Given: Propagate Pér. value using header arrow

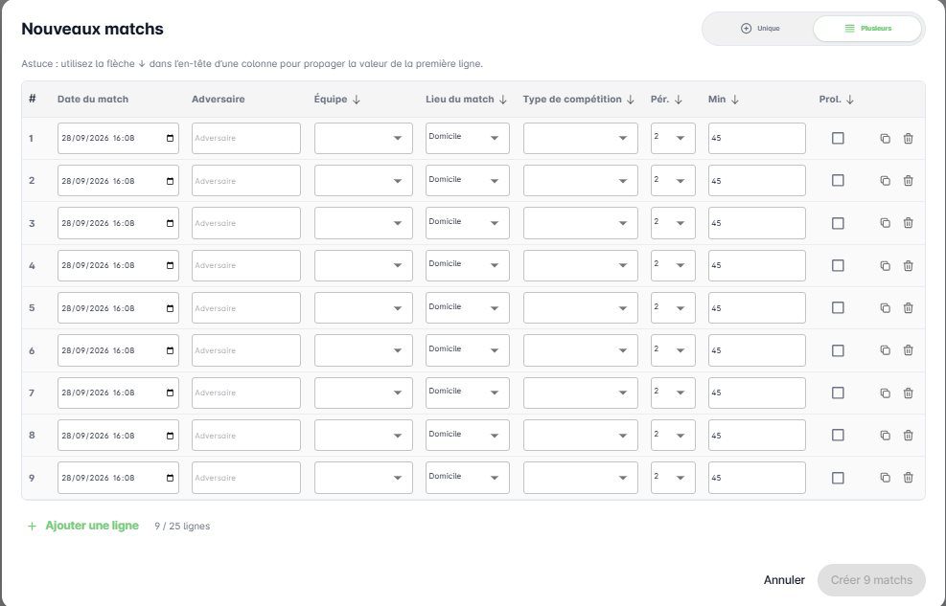Looking at the screenshot, I should coord(679,100).
